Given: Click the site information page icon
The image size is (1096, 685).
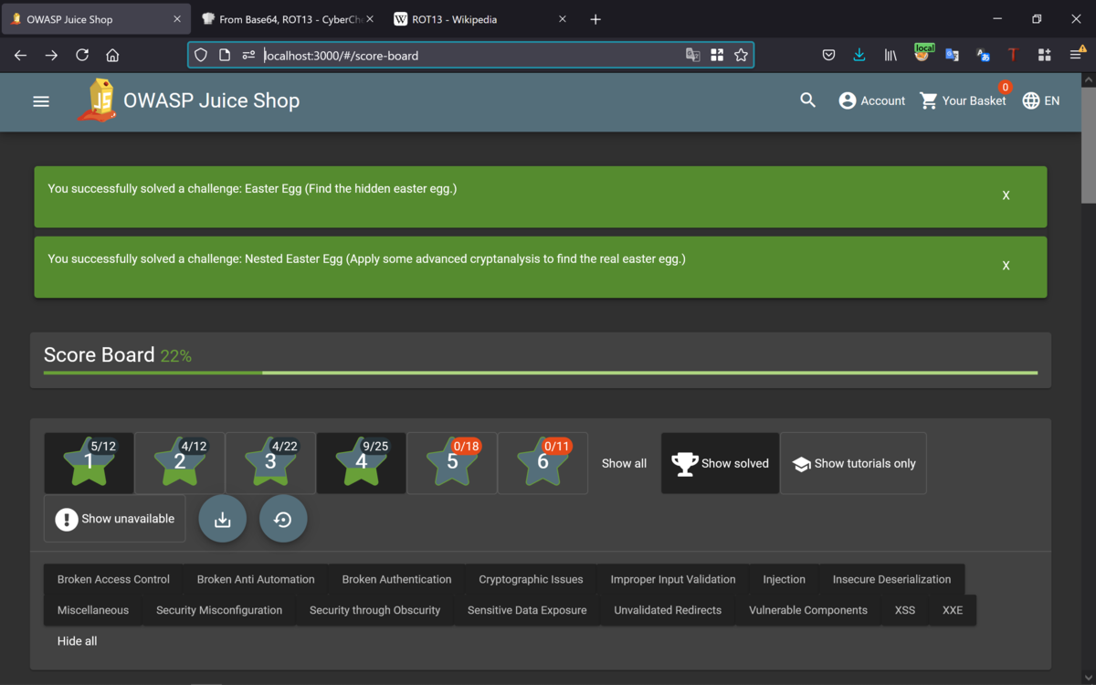Looking at the screenshot, I should click(x=225, y=55).
